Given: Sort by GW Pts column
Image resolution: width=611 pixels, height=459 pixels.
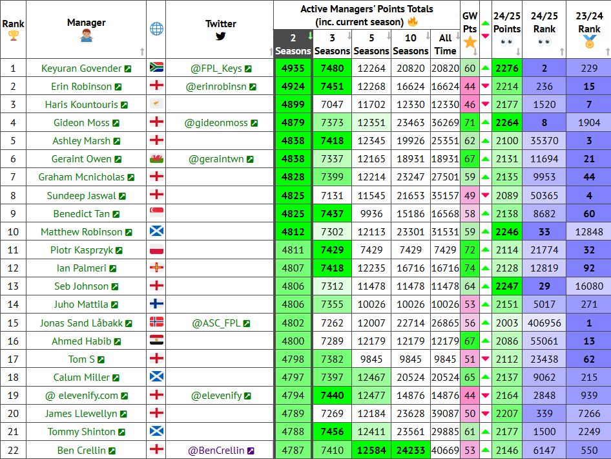Looking at the screenshot, I should pyautogui.click(x=470, y=29).
